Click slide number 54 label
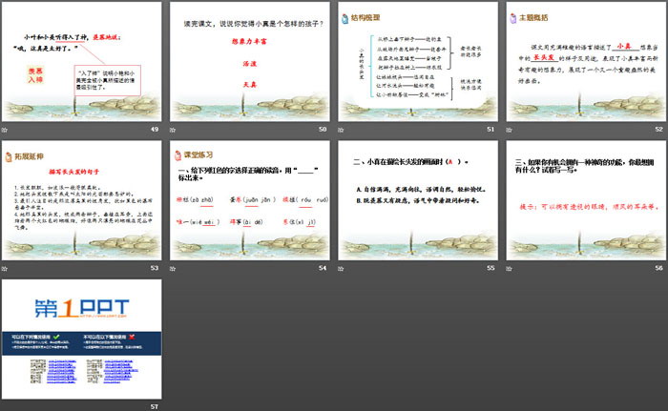 point(323,268)
